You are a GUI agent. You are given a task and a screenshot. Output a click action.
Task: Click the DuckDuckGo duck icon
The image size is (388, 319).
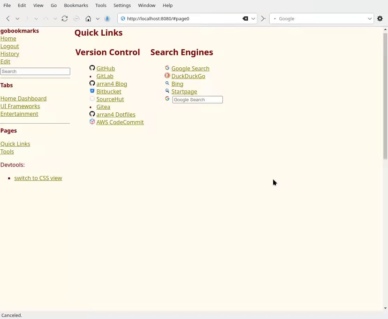167,75
